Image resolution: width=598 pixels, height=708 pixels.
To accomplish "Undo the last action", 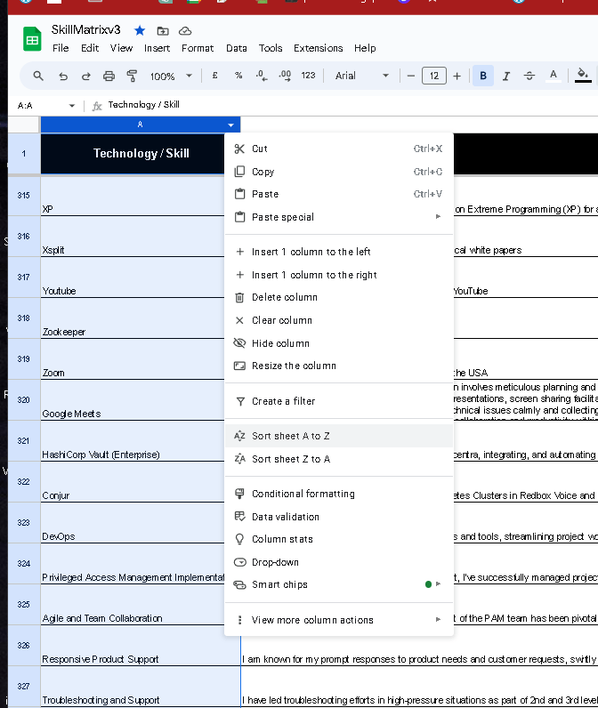I will 63,76.
